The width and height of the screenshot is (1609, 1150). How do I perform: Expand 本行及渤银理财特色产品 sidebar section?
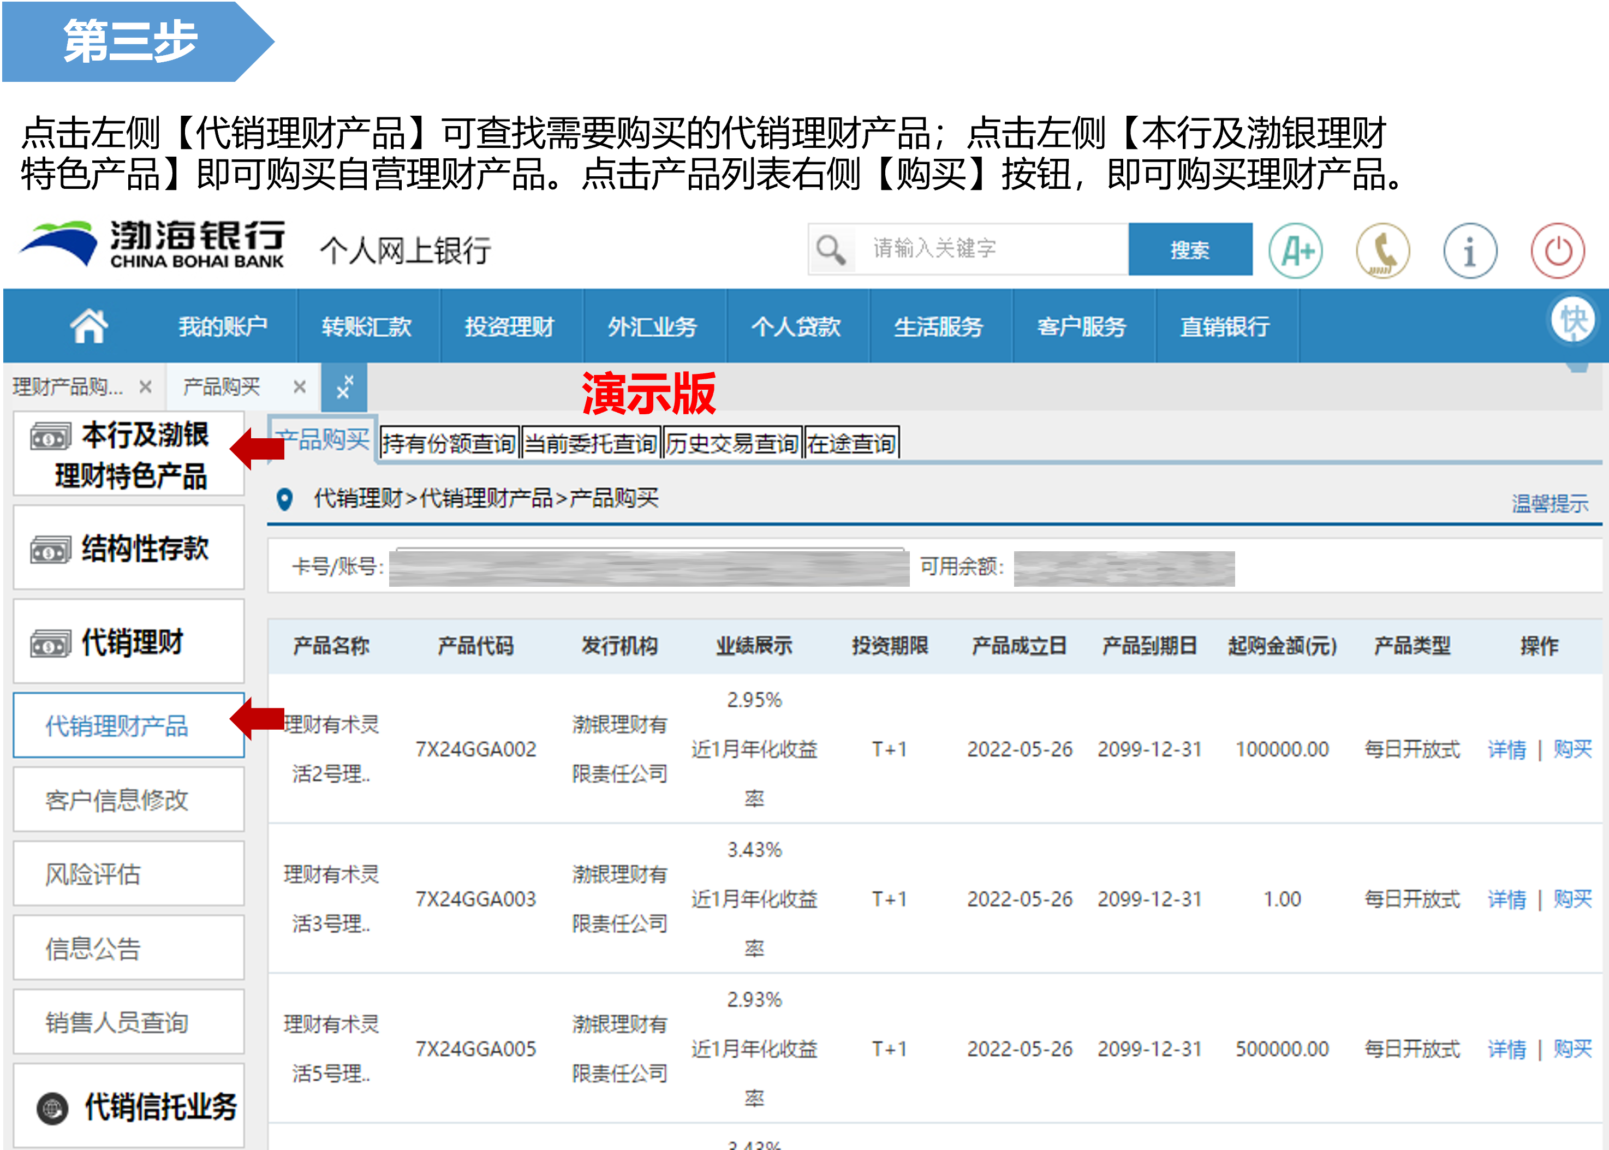[129, 454]
